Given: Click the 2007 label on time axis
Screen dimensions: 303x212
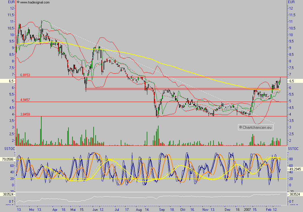Looking at the screenshot, I should click(247, 210).
